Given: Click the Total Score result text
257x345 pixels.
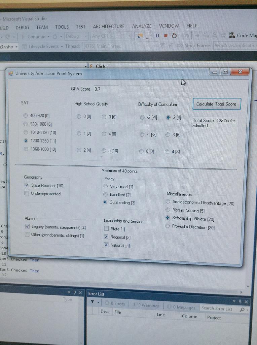Looking at the screenshot, I should click(214, 123).
